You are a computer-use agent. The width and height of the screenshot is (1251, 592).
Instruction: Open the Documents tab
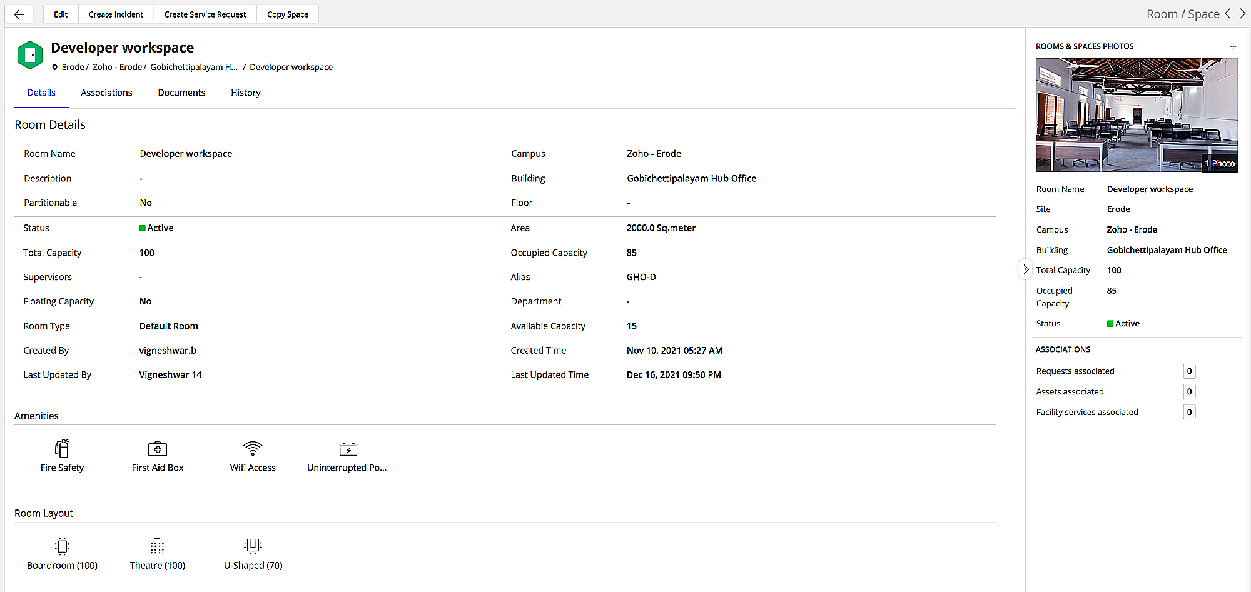[x=181, y=93]
